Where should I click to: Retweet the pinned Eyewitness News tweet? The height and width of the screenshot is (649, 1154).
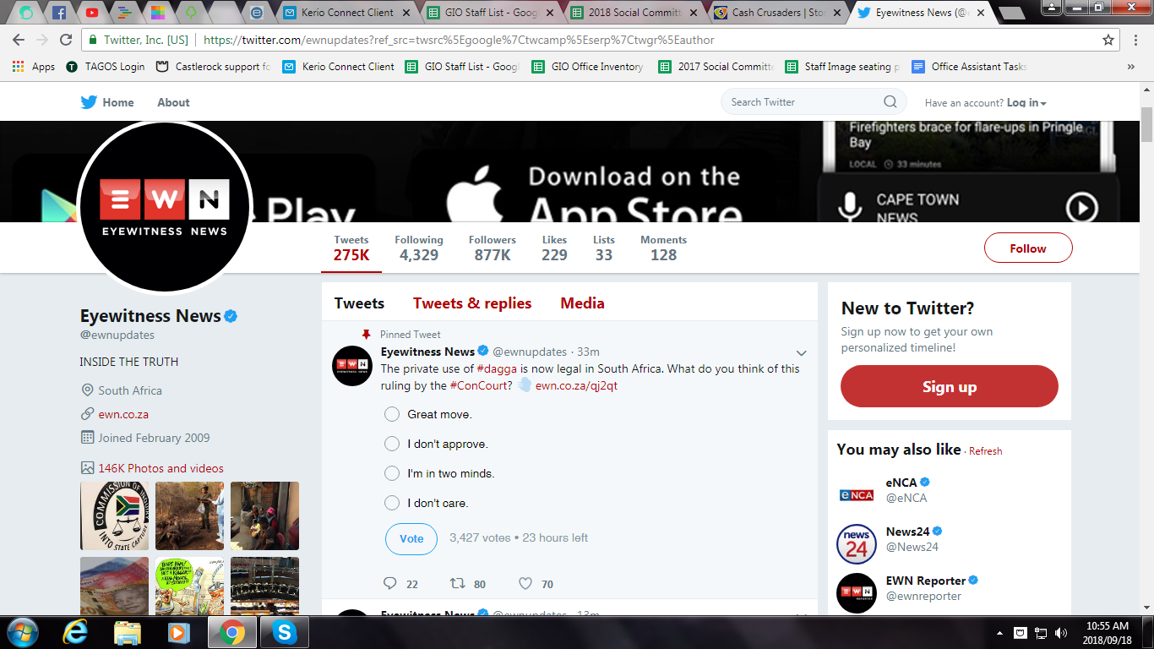click(457, 583)
